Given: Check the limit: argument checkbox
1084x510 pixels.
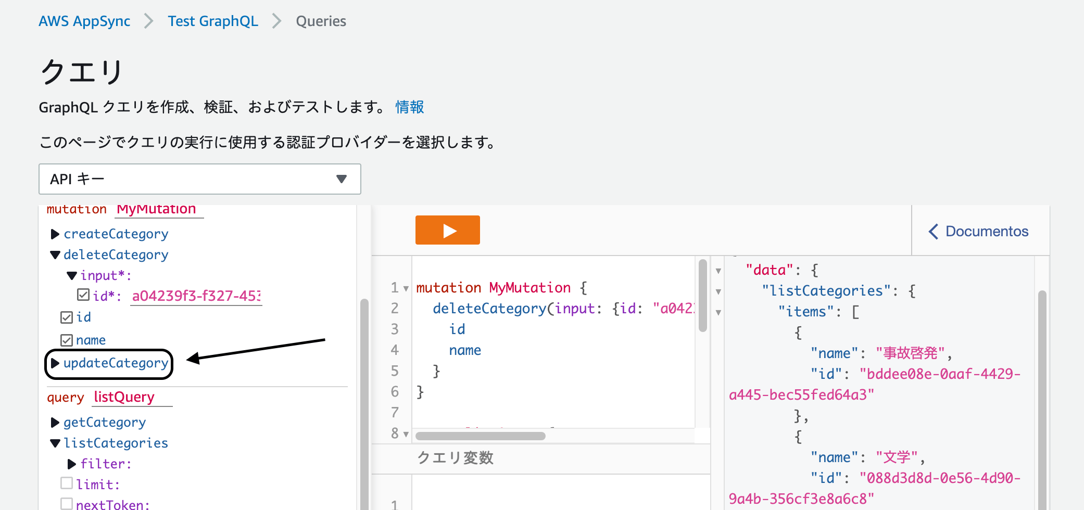Looking at the screenshot, I should pyautogui.click(x=67, y=483).
